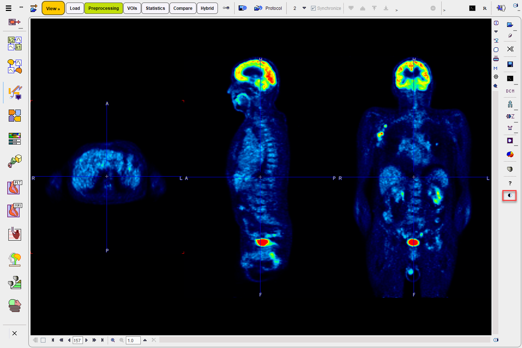Expand the small arrow after toolbar download icons

point(397,10)
